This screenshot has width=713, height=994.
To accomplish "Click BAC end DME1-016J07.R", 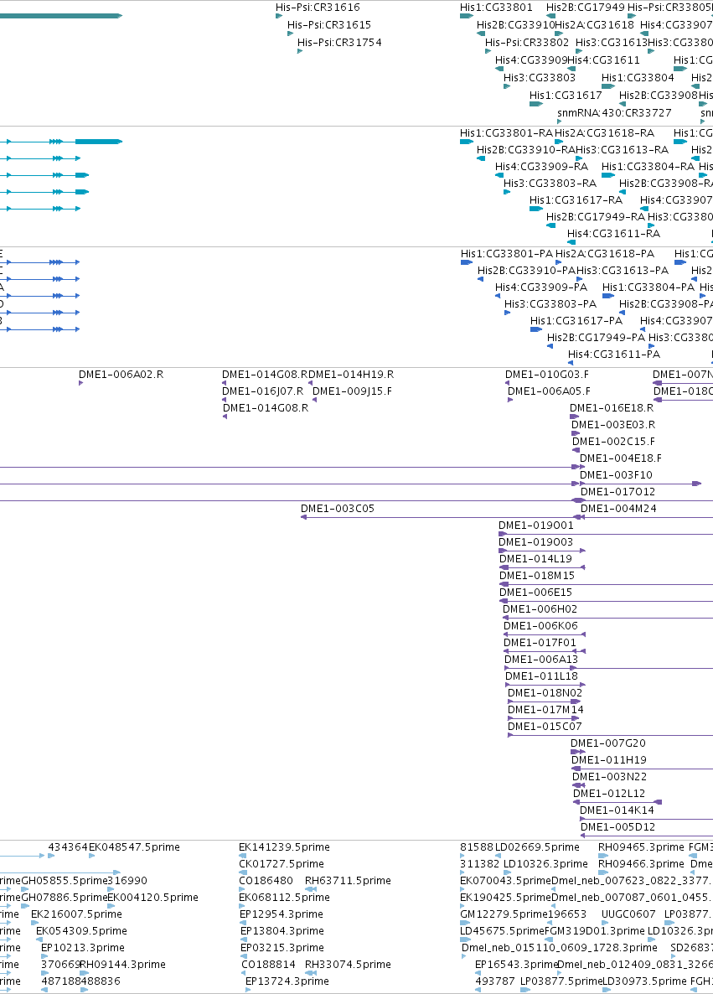I will (262, 391).
